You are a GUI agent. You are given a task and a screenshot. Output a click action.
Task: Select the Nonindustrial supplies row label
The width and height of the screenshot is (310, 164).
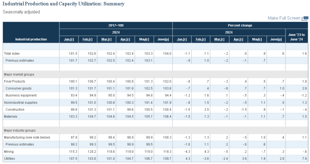click(21, 102)
